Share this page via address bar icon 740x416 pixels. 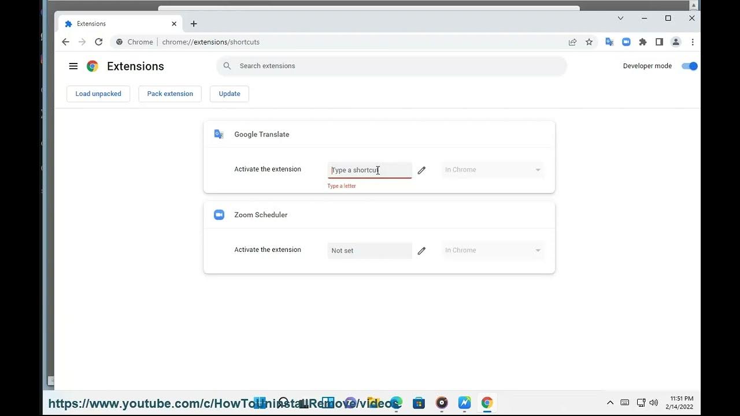tap(572, 42)
